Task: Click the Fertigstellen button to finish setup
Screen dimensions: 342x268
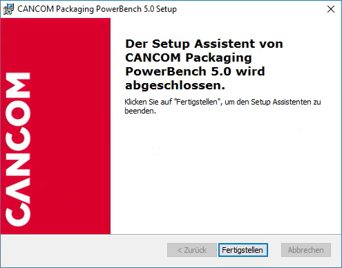Action: click(x=243, y=250)
